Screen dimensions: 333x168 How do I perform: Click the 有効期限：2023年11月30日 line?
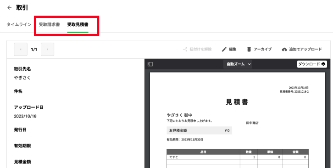185,140
